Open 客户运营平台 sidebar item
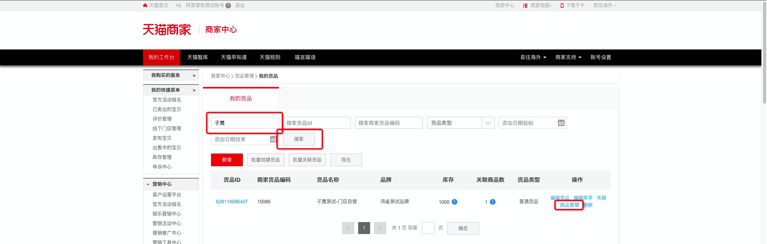 tap(167, 195)
